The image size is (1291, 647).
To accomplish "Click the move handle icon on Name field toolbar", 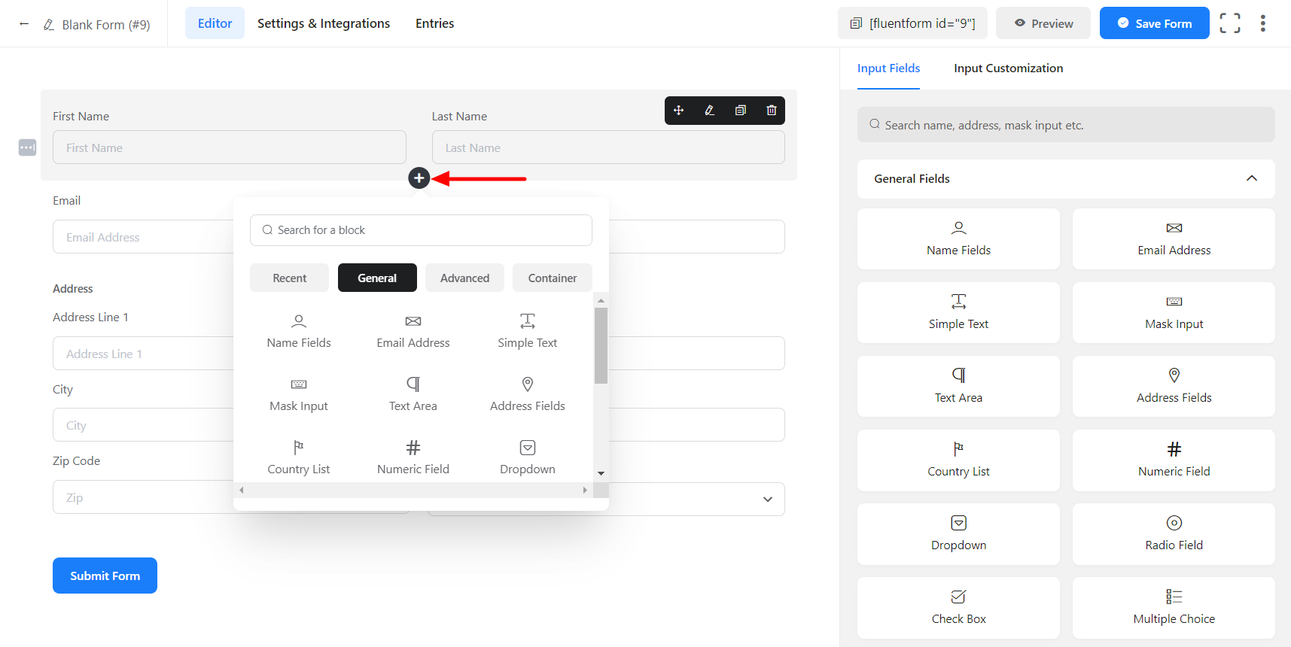I will 678,111.
